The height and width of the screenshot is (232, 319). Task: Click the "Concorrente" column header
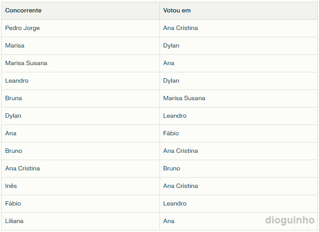click(24, 10)
